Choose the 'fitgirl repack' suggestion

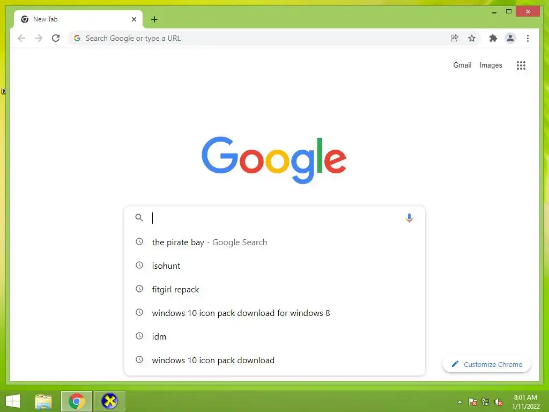click(275, 289)
